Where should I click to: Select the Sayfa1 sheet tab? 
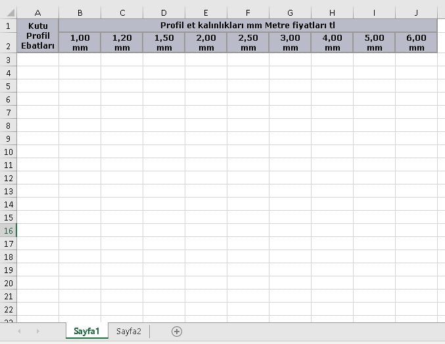(87, 332)
